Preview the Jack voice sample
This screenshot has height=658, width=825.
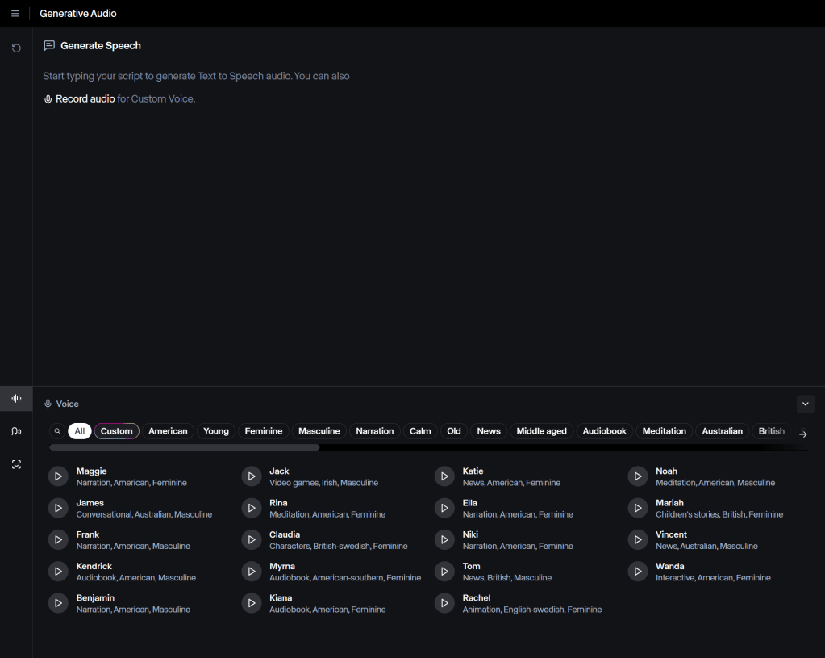coord(252,477)
